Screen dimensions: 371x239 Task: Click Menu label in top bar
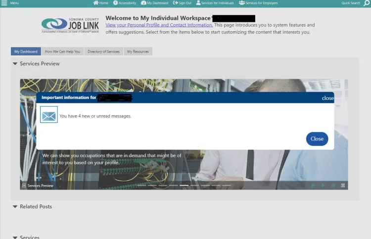click(14, 3)
